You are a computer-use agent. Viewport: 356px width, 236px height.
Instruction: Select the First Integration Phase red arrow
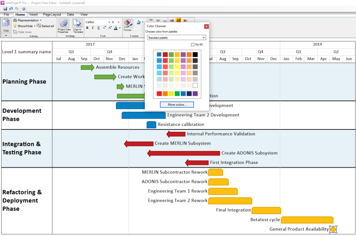pos(197,163)
